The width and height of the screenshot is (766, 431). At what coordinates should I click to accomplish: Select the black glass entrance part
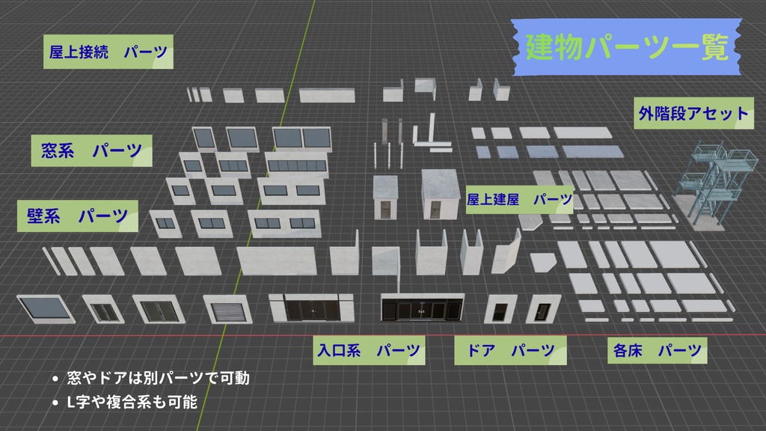click(x=423, y=308)
